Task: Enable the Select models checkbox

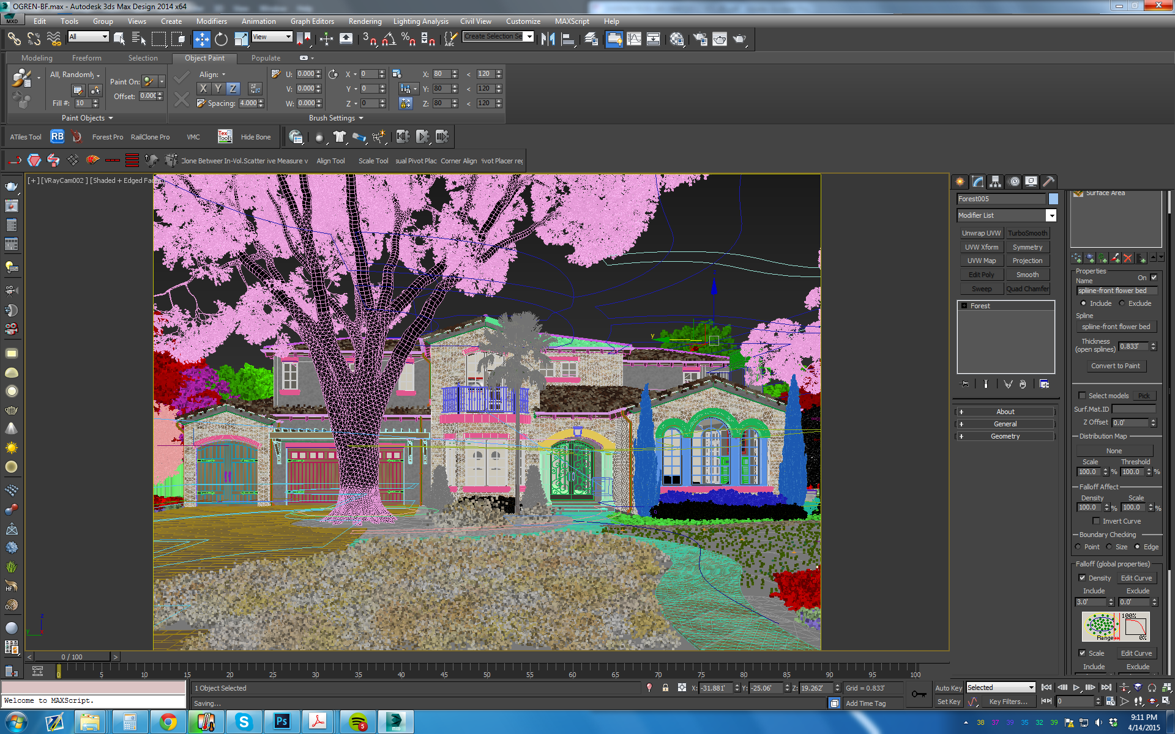Action: [x=1082, y=396]
